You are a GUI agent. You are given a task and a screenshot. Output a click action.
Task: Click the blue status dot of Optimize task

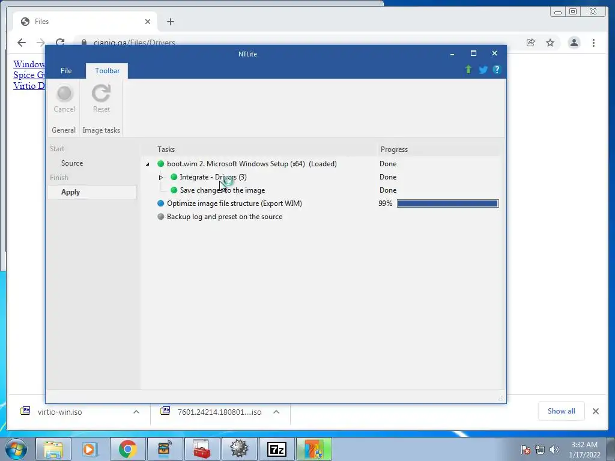point(160,203)
